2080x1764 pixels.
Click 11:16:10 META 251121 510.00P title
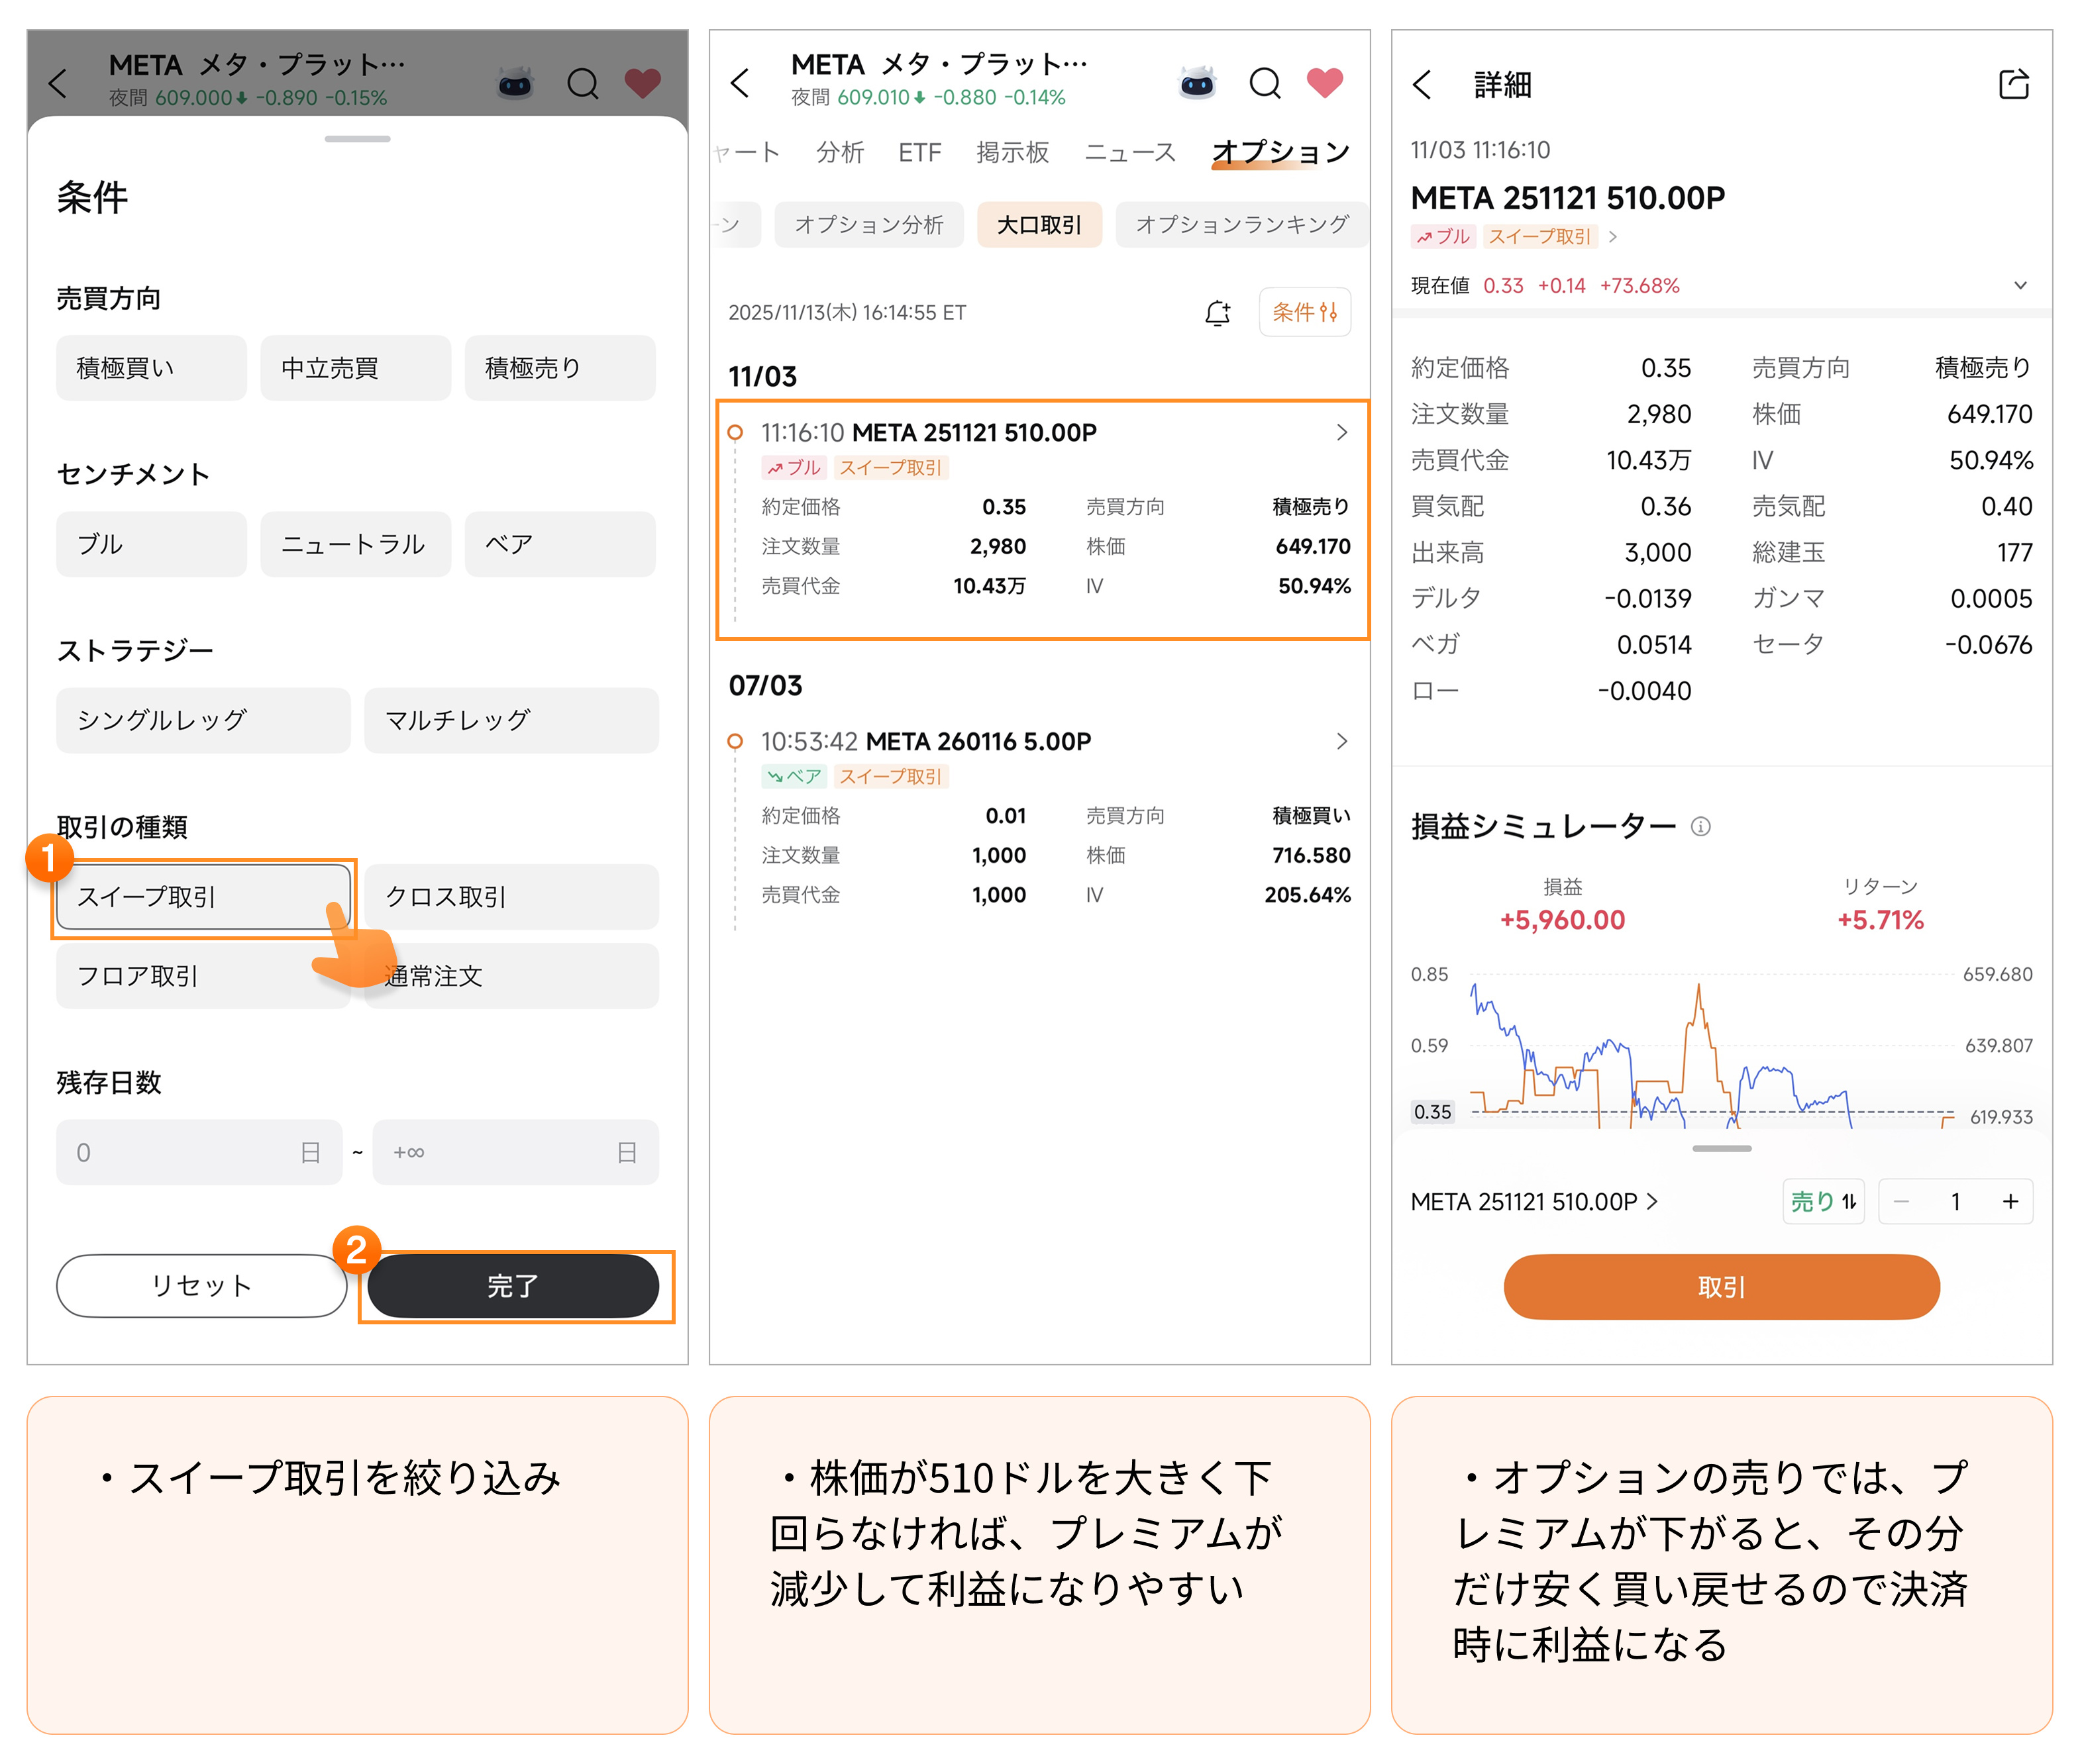(x=929, y=432)
